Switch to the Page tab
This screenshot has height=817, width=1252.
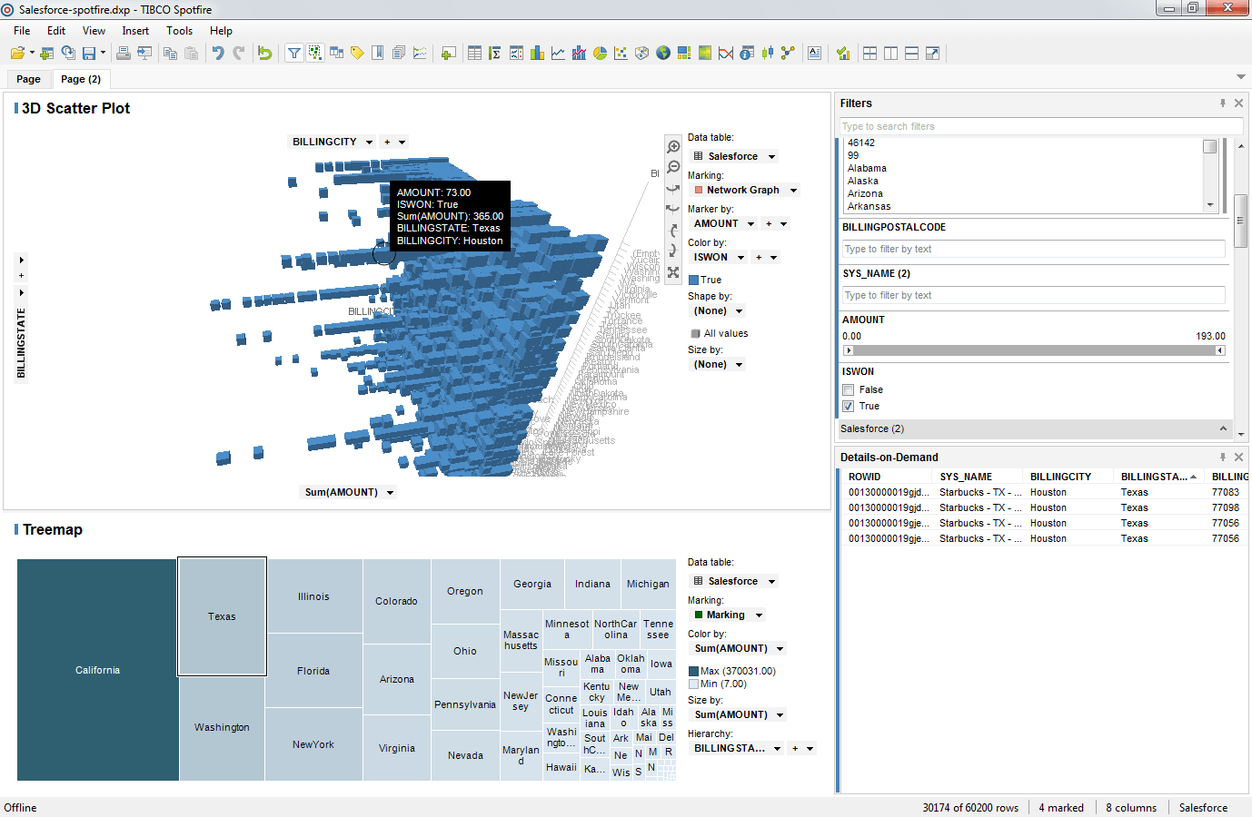coord(28,79)
